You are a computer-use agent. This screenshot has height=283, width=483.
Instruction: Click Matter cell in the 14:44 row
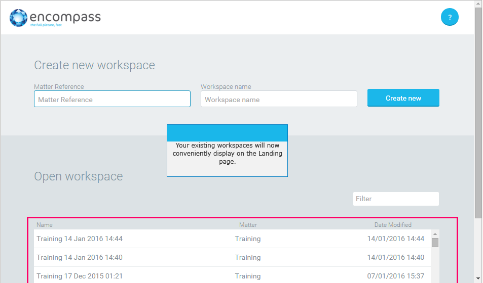(x=248, y=239)
